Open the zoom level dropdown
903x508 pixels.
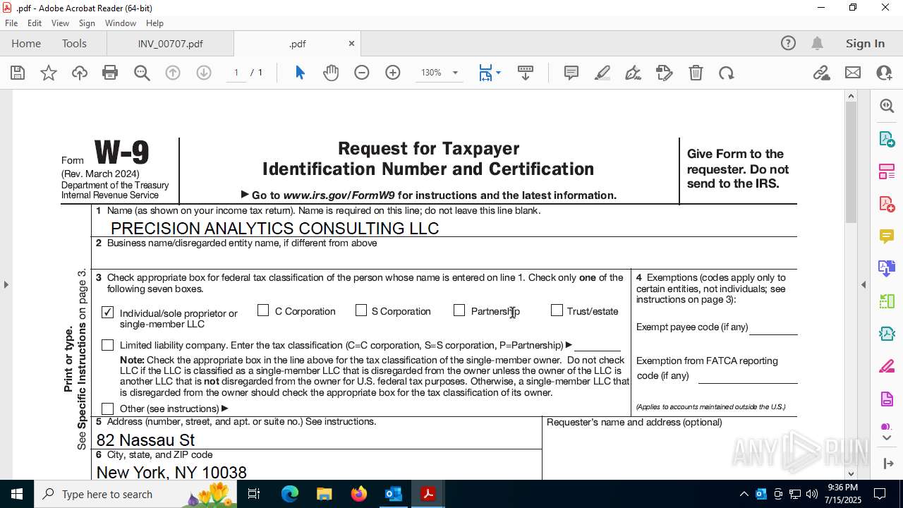click(x=455, y=73)
